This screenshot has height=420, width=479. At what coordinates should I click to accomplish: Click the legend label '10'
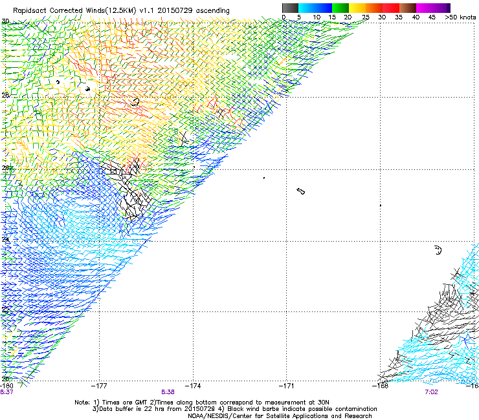(x=317, y=17)
